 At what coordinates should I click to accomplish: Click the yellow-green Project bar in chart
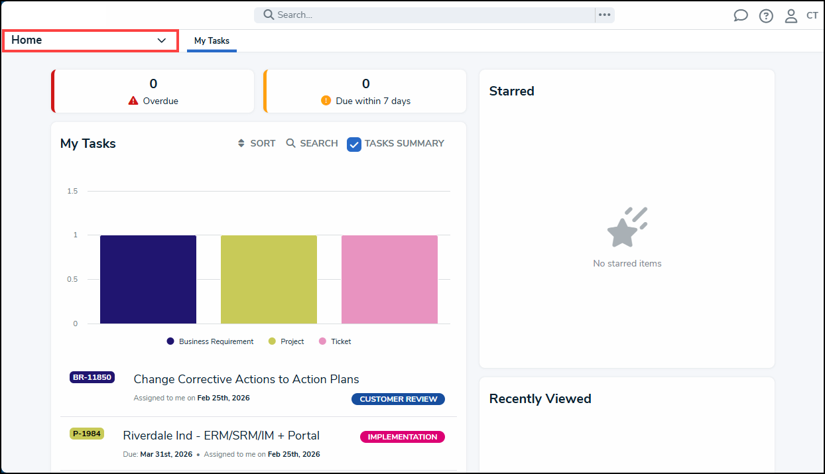coord(269,279)
